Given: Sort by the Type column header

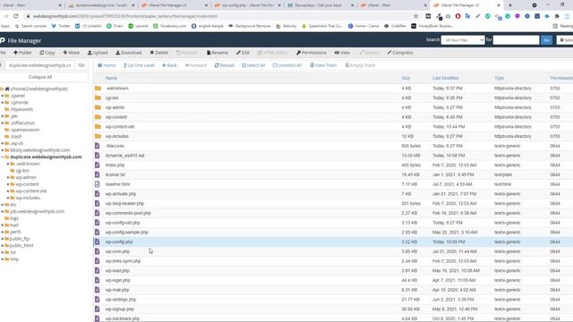Looking at the screenshot, I should click(500, 78).
